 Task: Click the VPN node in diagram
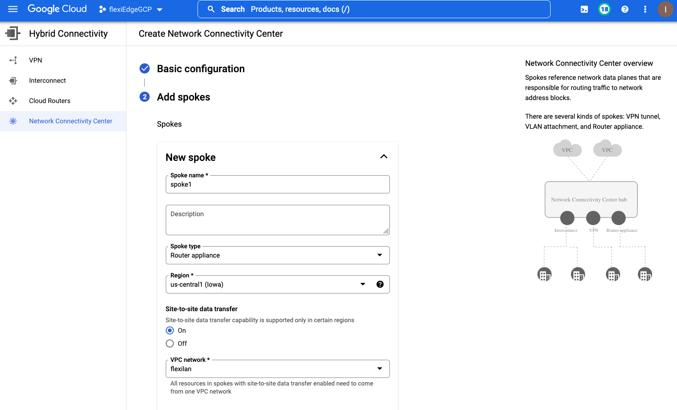tap(593, 218)
